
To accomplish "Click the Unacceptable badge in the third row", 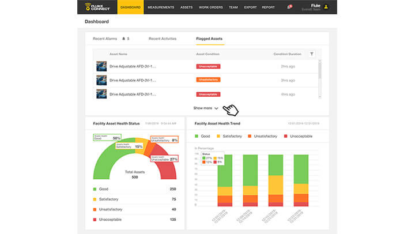I will [208, 95].
